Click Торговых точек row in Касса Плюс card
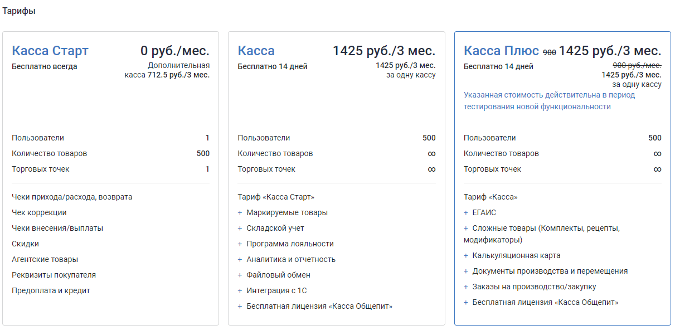 562,169
